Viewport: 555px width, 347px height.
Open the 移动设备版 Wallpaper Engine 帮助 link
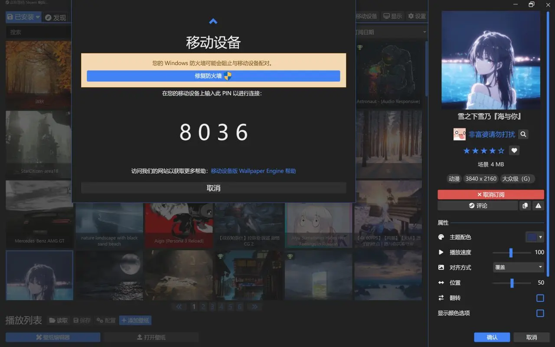pos(253,171)
